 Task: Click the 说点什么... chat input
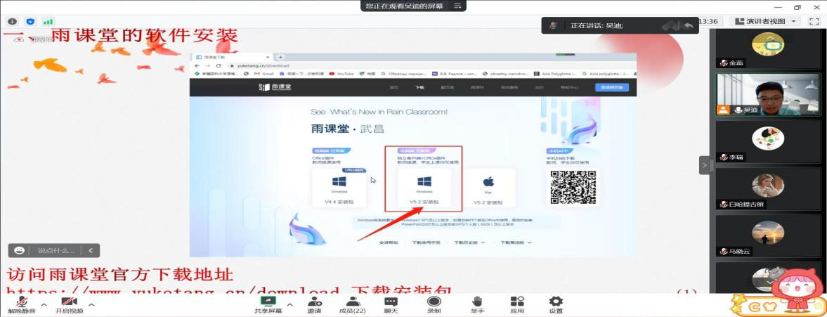coord(56,250)
